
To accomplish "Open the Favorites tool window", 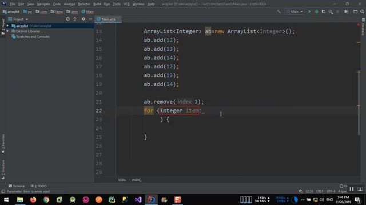I will click(3, 143).
